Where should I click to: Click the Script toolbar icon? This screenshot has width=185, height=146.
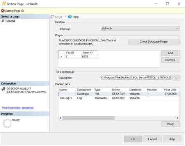[x=52, y=17]
